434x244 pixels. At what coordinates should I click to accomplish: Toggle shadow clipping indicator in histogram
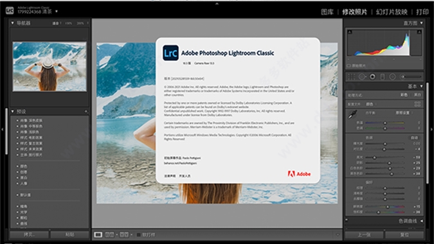click(x=350, y=32)
